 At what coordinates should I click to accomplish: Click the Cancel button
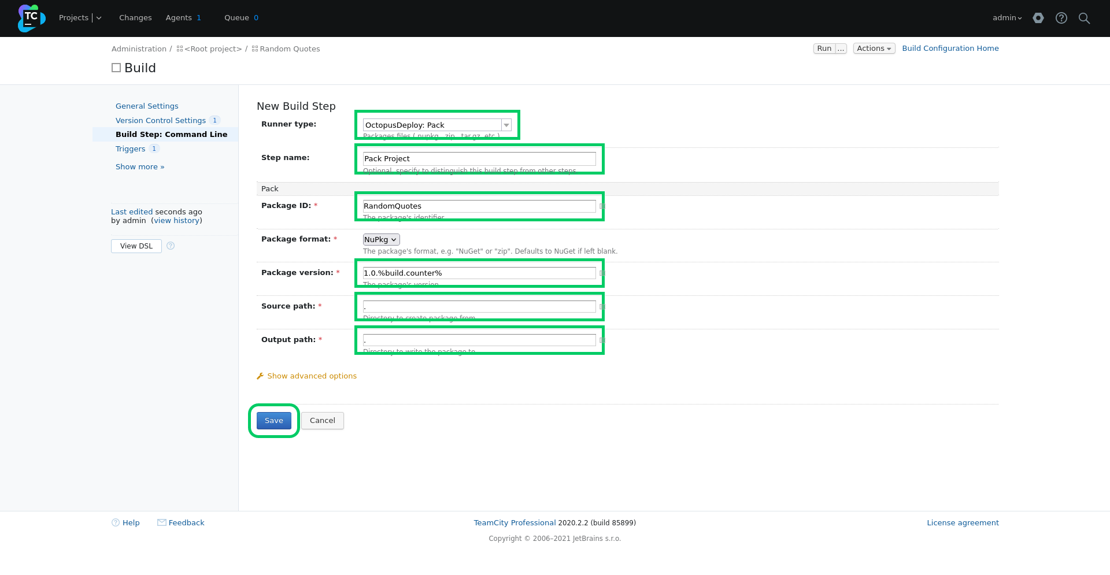(x=323, y=421)
